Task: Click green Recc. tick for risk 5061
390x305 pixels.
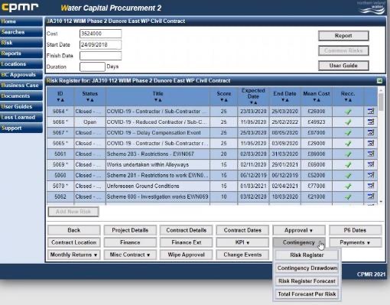Action: click(348, 154)
